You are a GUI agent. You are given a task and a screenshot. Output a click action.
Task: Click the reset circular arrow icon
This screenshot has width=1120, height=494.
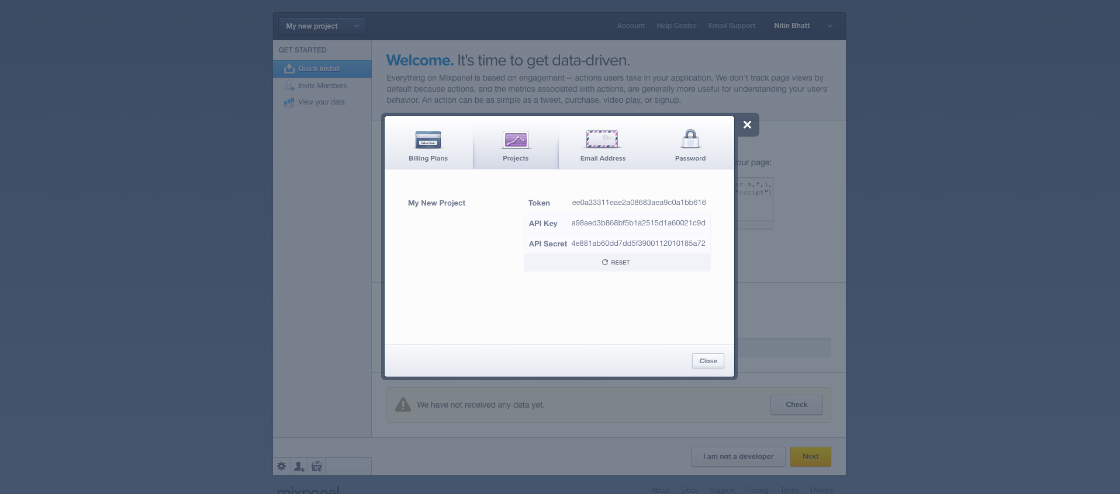pos(605,262)
